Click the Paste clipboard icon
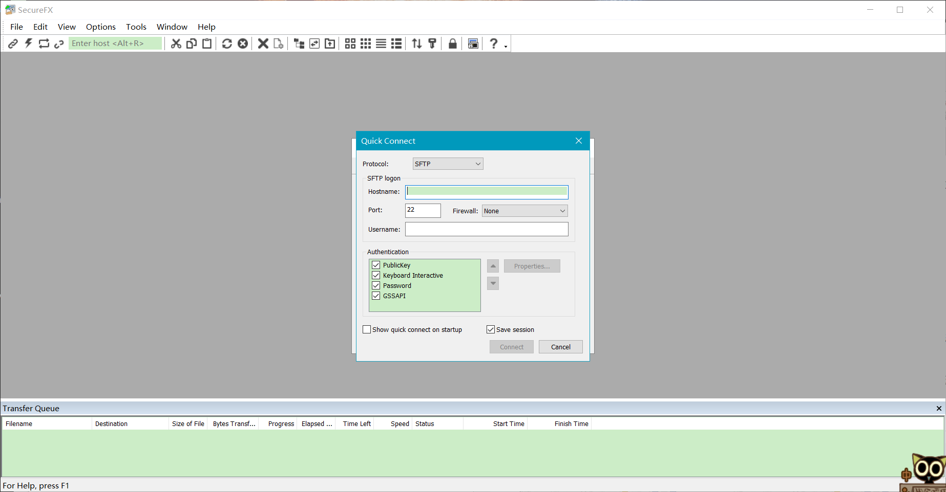The width and height of the screenshot is (946, 492). click(x=207, y=43)
